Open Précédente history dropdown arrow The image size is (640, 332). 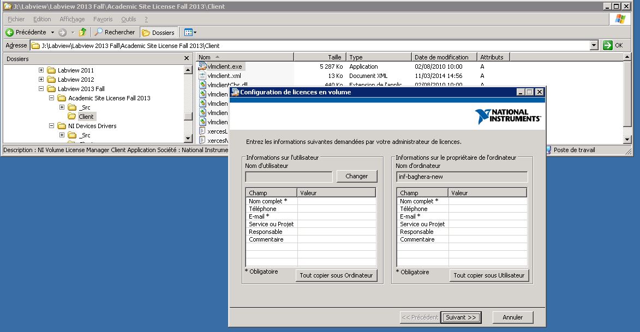point(52,32)
